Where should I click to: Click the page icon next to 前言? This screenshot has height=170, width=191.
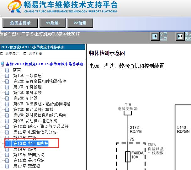coord(7,70)
